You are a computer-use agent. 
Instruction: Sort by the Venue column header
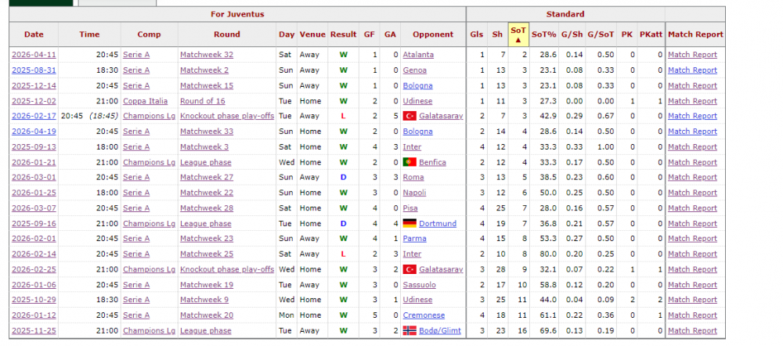(312, 34)
